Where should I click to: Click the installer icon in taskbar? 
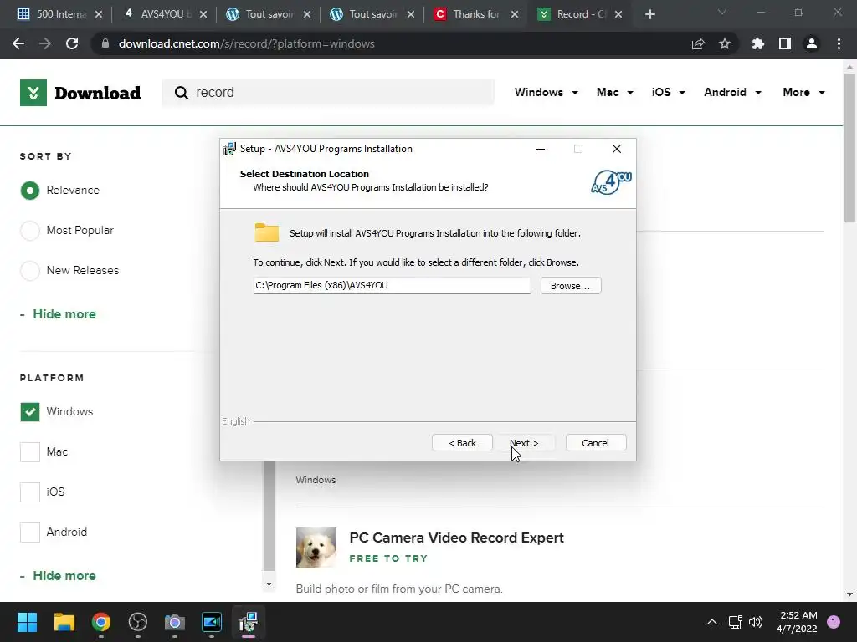[248, 622]
